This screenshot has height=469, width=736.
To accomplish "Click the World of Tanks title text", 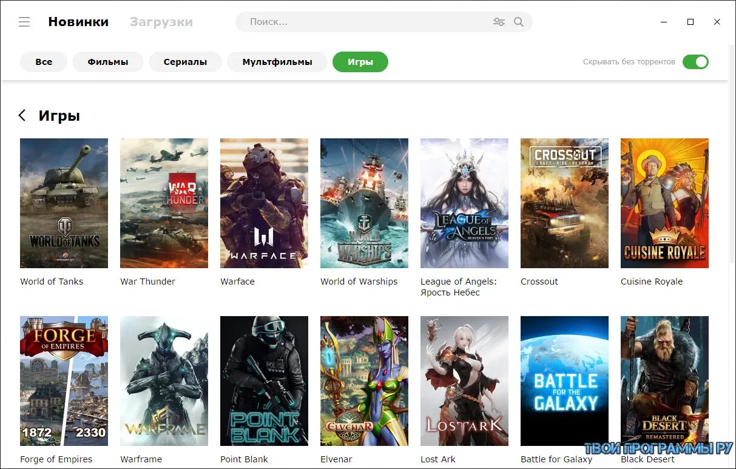I will 52,282.
